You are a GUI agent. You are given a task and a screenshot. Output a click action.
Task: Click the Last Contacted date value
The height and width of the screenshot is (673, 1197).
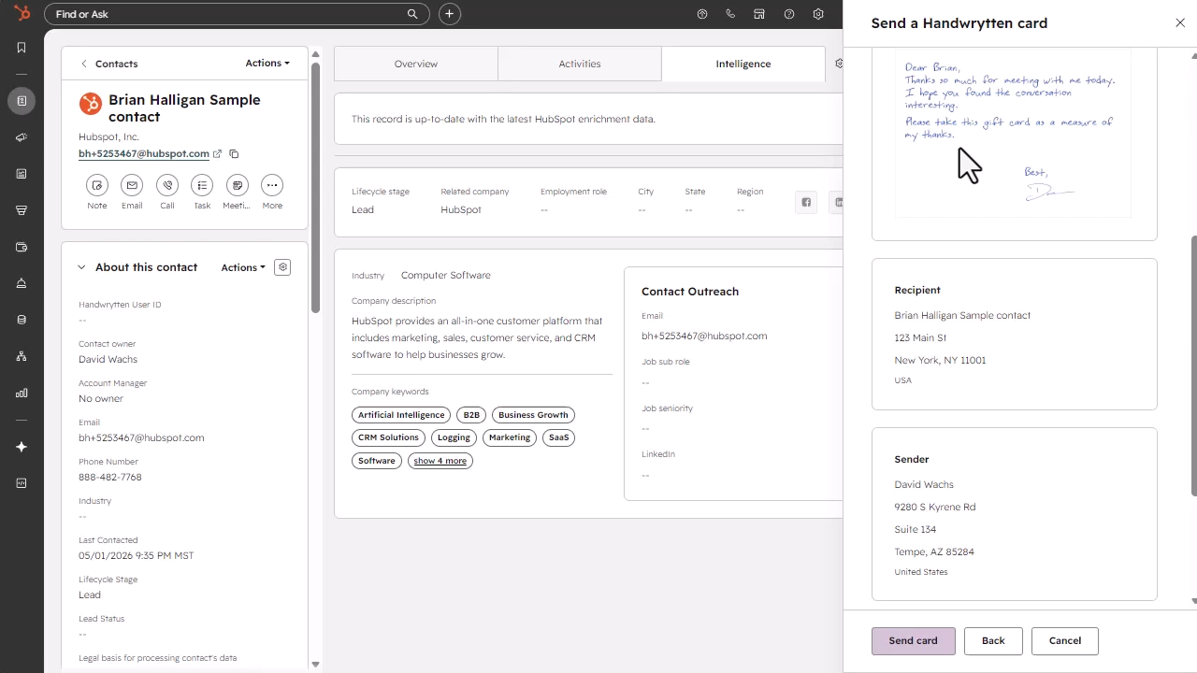(137, 555)
